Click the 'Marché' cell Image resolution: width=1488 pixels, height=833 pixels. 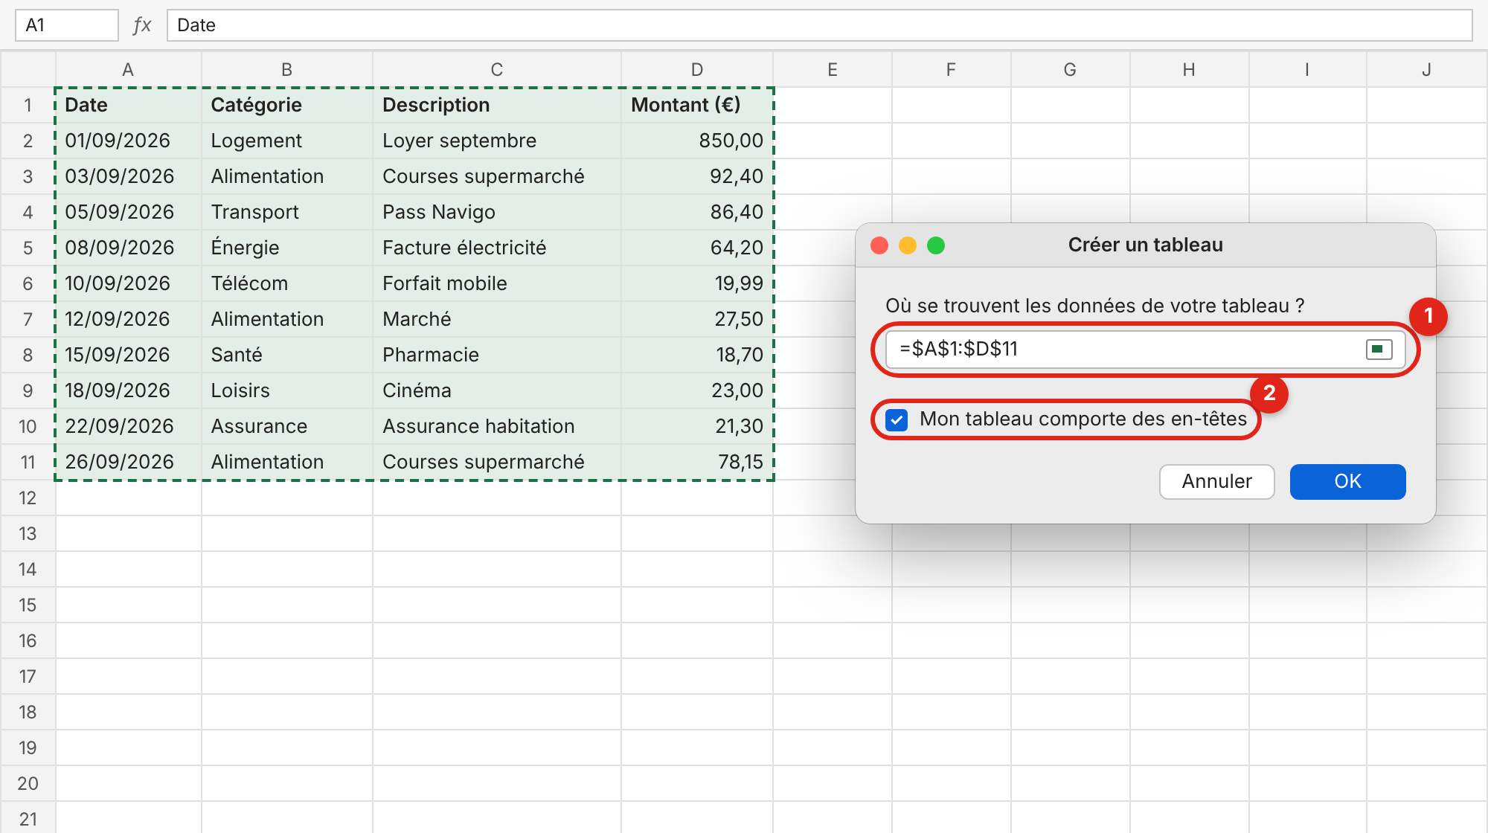point(496,319)
